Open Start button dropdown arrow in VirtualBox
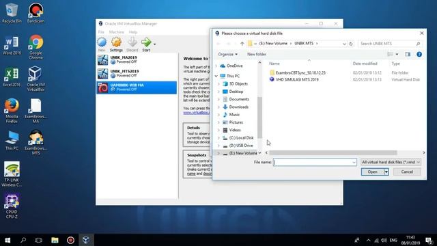437x246 pixels. [x=155, y=44]
